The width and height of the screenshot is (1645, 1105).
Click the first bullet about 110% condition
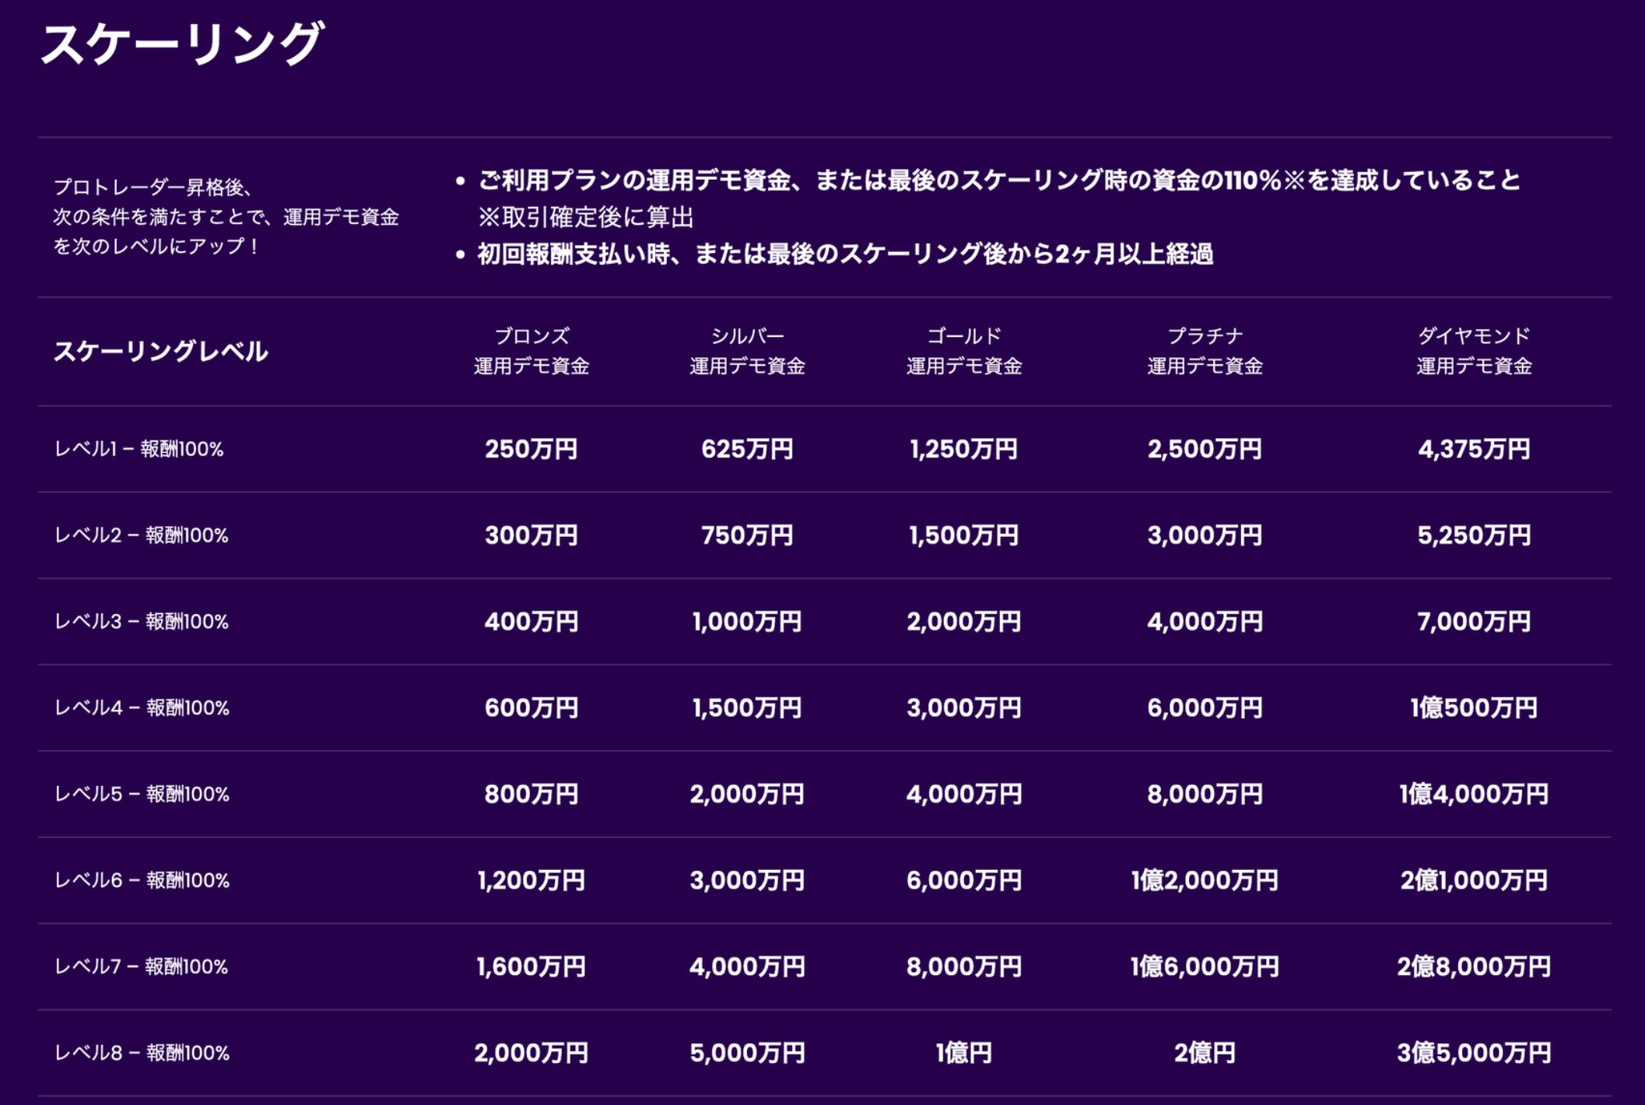click(x=998, y=181)
